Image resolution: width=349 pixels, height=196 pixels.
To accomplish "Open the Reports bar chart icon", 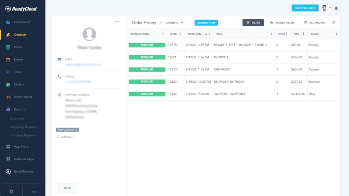I will click(x=8, y=109).
